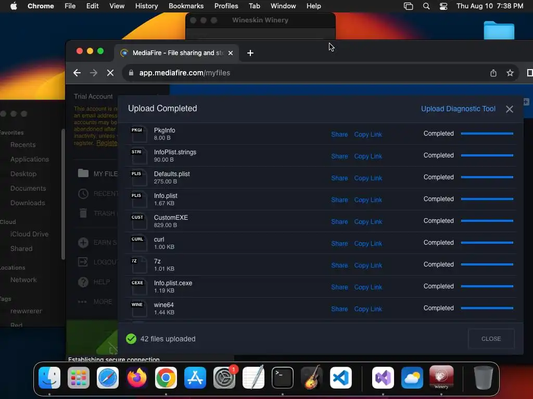The image size is (533, 399).
Task: Click the Recent clock icon in sidebar
Action: [x=83, y=193]
